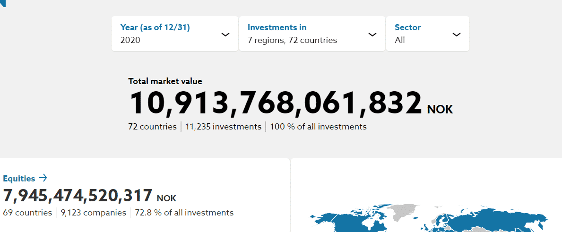
Task: Click the 69 countries text under Equities
Action: [27, 213]
